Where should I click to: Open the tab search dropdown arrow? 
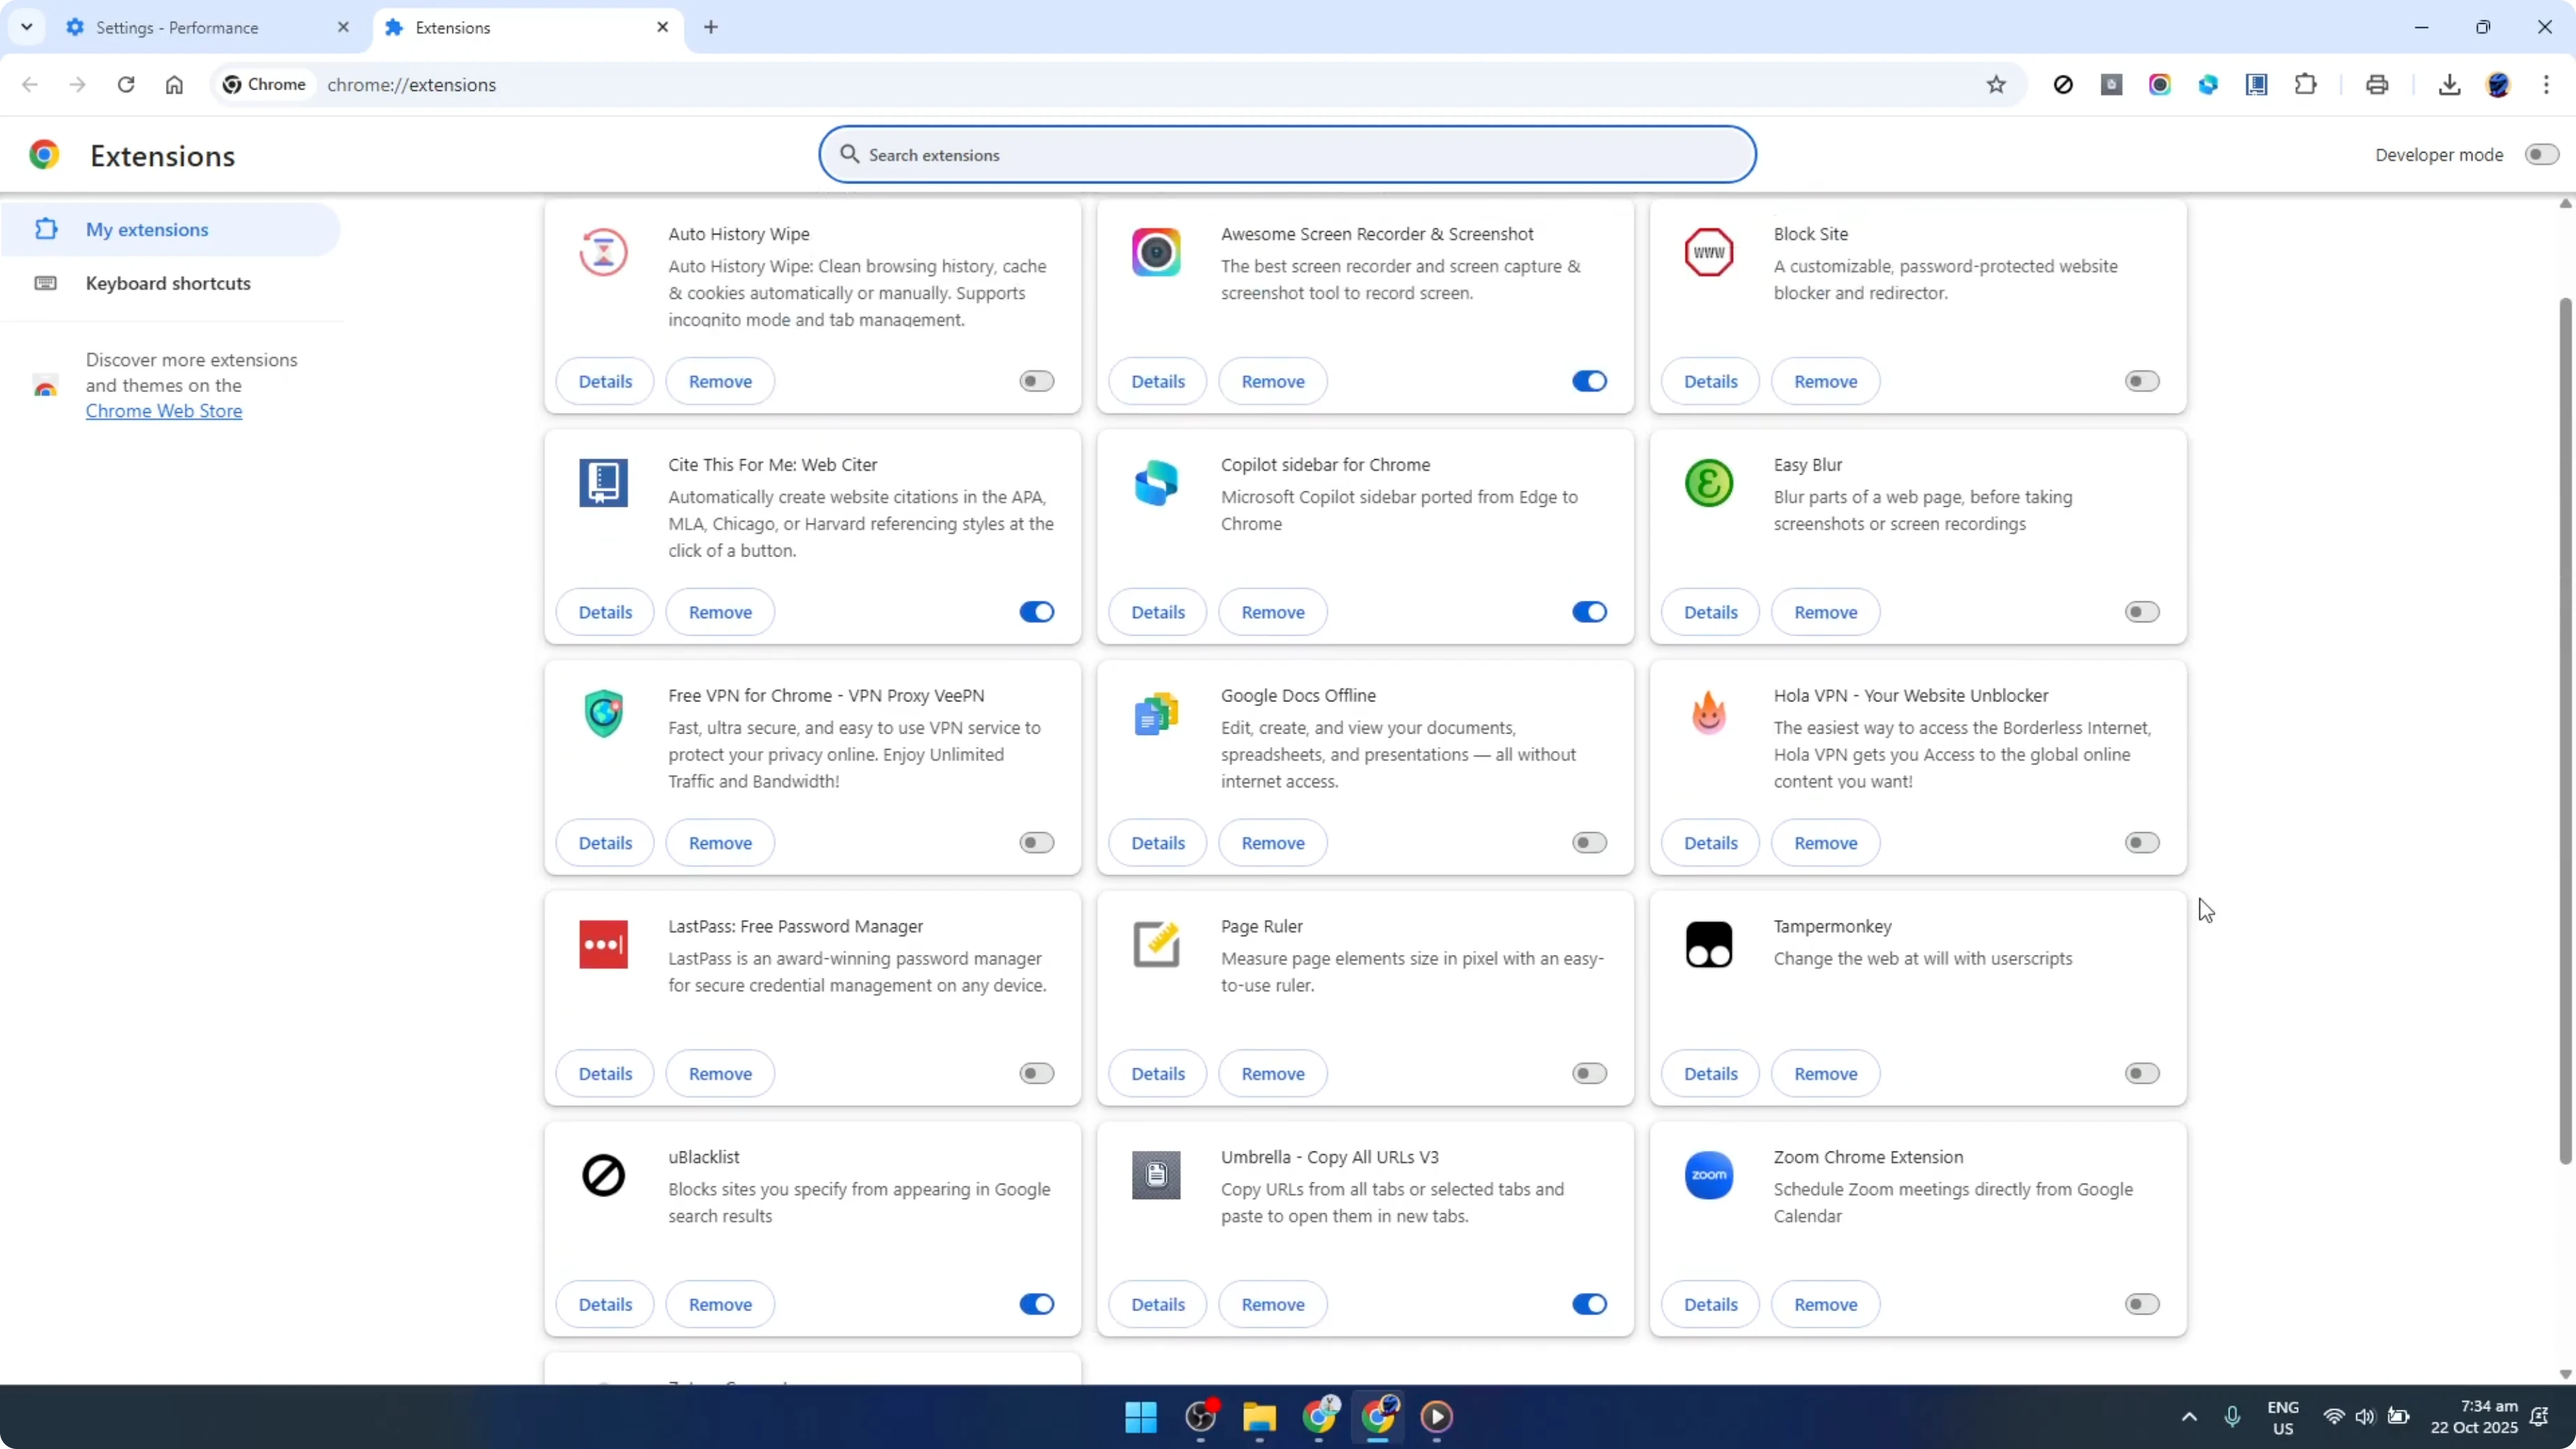27,27
